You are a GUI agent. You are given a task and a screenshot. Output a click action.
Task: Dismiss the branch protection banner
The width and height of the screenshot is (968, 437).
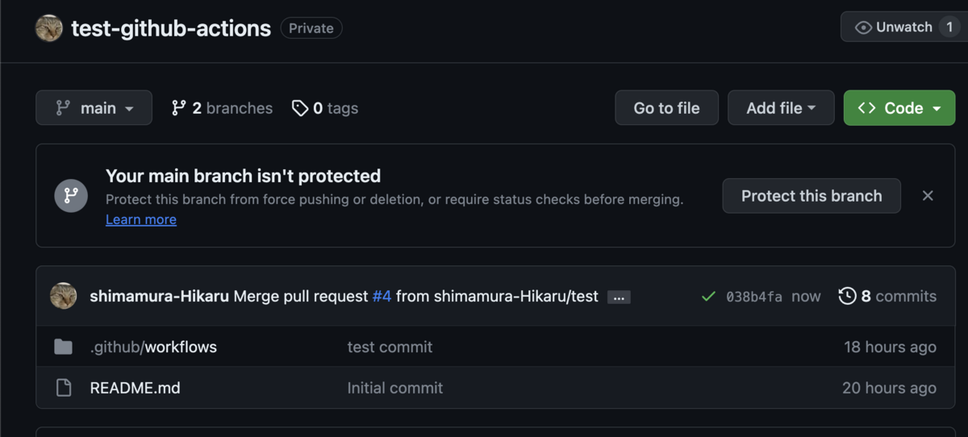point(928,195)
